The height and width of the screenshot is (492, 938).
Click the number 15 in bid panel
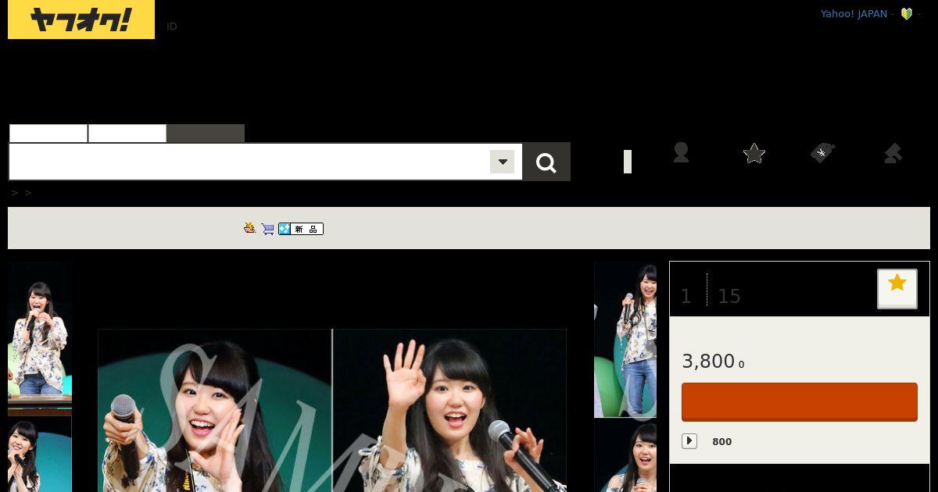[x=729, y=297]
